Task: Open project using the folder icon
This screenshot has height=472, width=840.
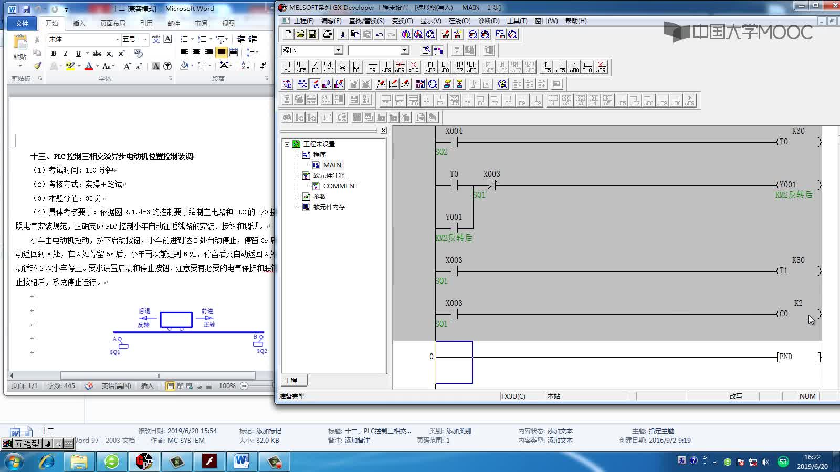Action: [x=300, y=35]
